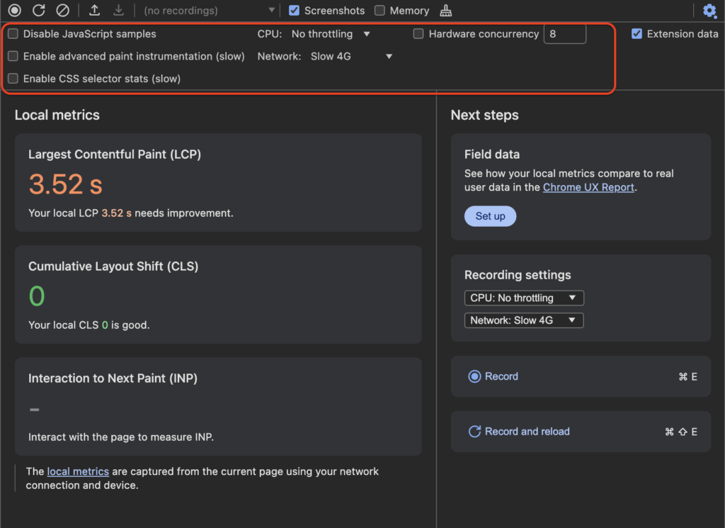725x528 pixels.
Task: Click the collect garbage broom icon
Action: pyautogui.click(x=446, y=11)
